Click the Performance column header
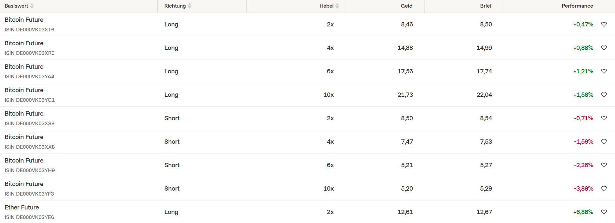 577,6
